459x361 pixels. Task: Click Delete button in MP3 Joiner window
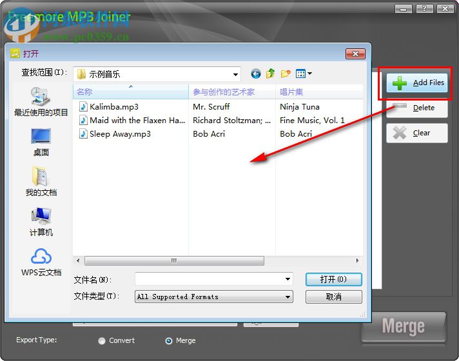417,108
